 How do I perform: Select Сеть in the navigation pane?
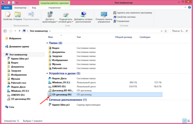[10, 107]
